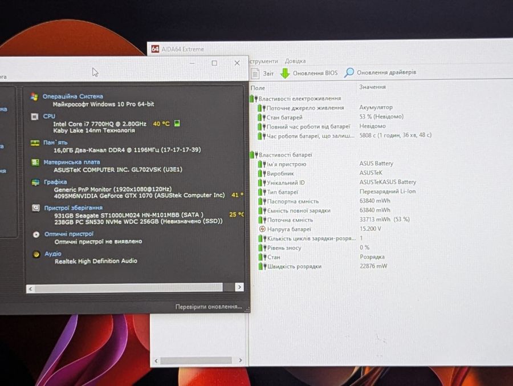Open the Операційна Система section link
513x386 pixels.
[x=73, y=96]
